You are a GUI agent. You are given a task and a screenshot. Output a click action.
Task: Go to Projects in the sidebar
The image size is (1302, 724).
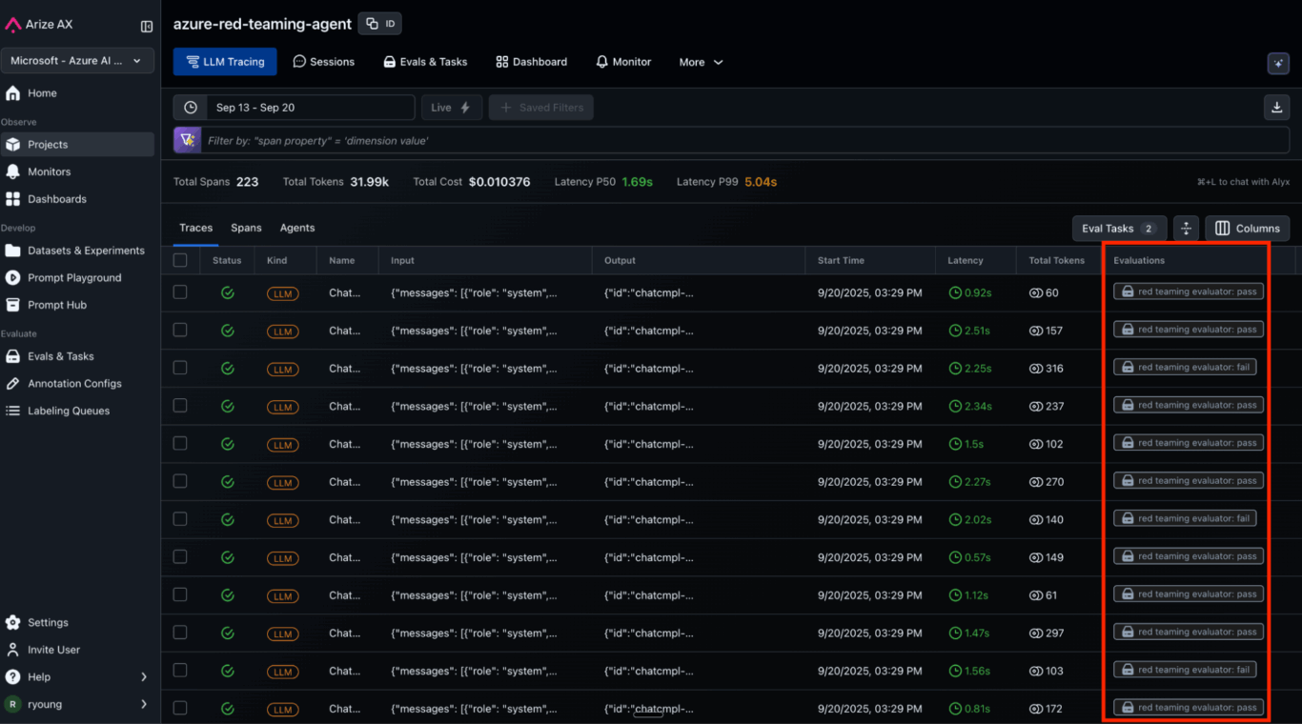[77, 145]
